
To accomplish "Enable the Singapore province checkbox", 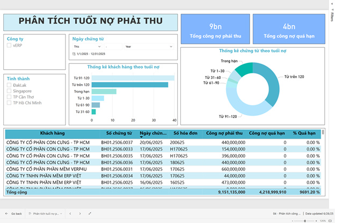I will point(9,91).
